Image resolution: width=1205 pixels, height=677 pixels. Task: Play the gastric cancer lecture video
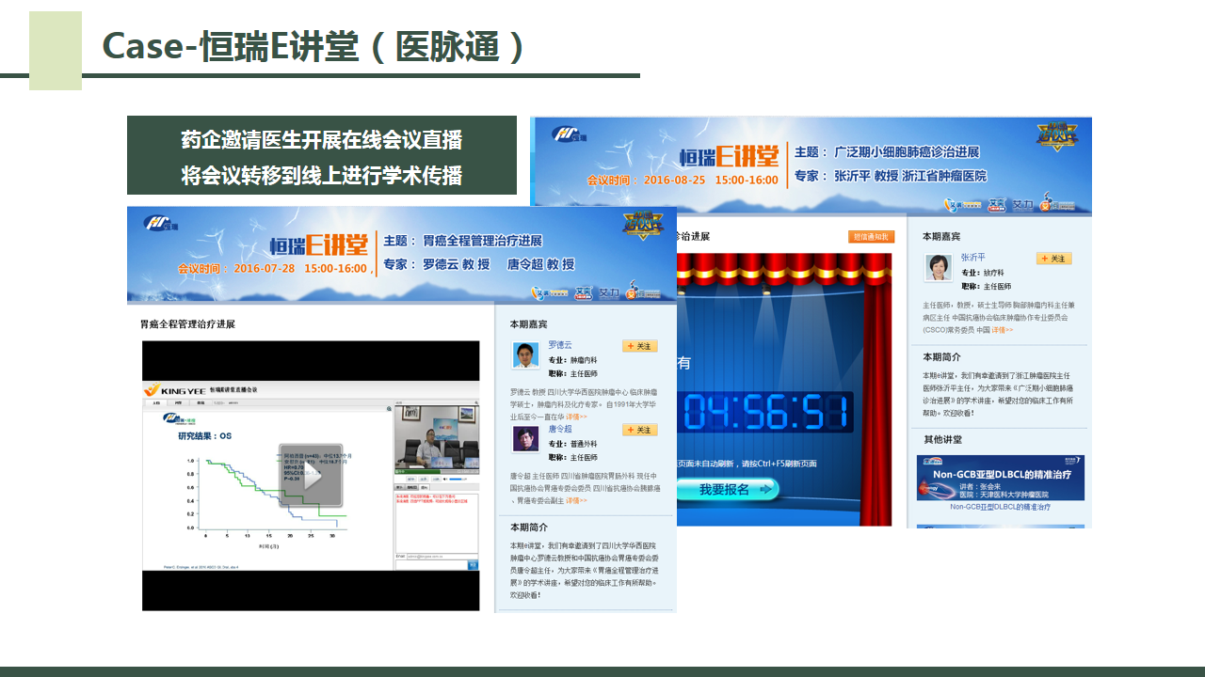click(311, 476)
